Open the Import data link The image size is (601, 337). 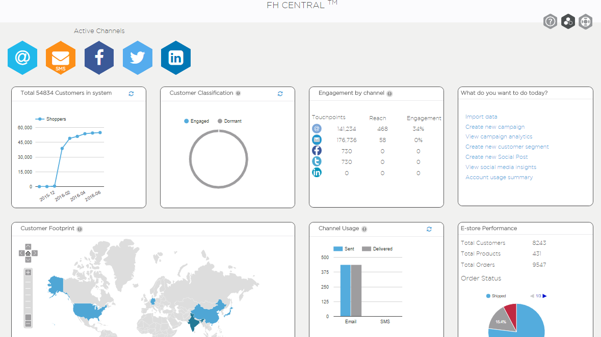tap(481, 117)
